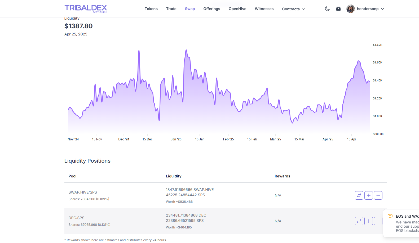Screen dimensions: 419x243
Task: Click 234481.71384868 DEC amount
Action: [186, 215]
